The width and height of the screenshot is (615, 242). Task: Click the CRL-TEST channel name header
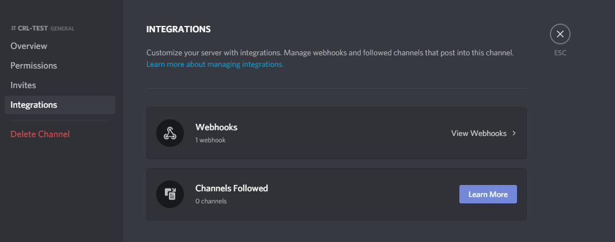pyautogui.click(x=33, y=28)
